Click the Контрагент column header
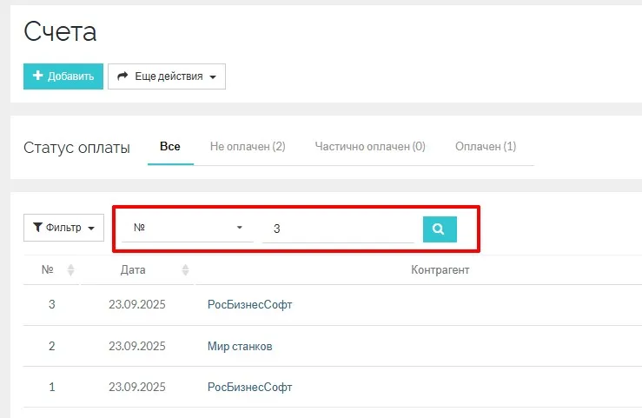Viewport: 642px width, 418px height. [x=440, y=270]
